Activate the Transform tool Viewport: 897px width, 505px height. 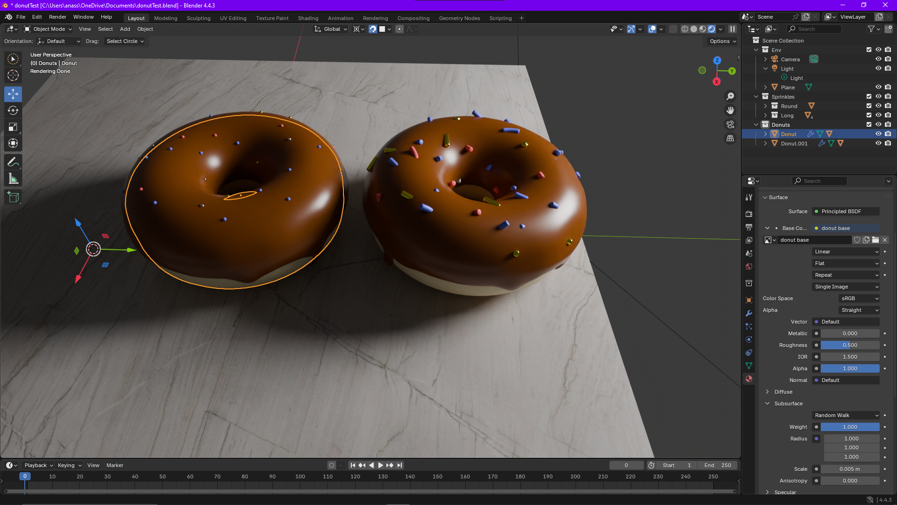[x=13, y=143]
